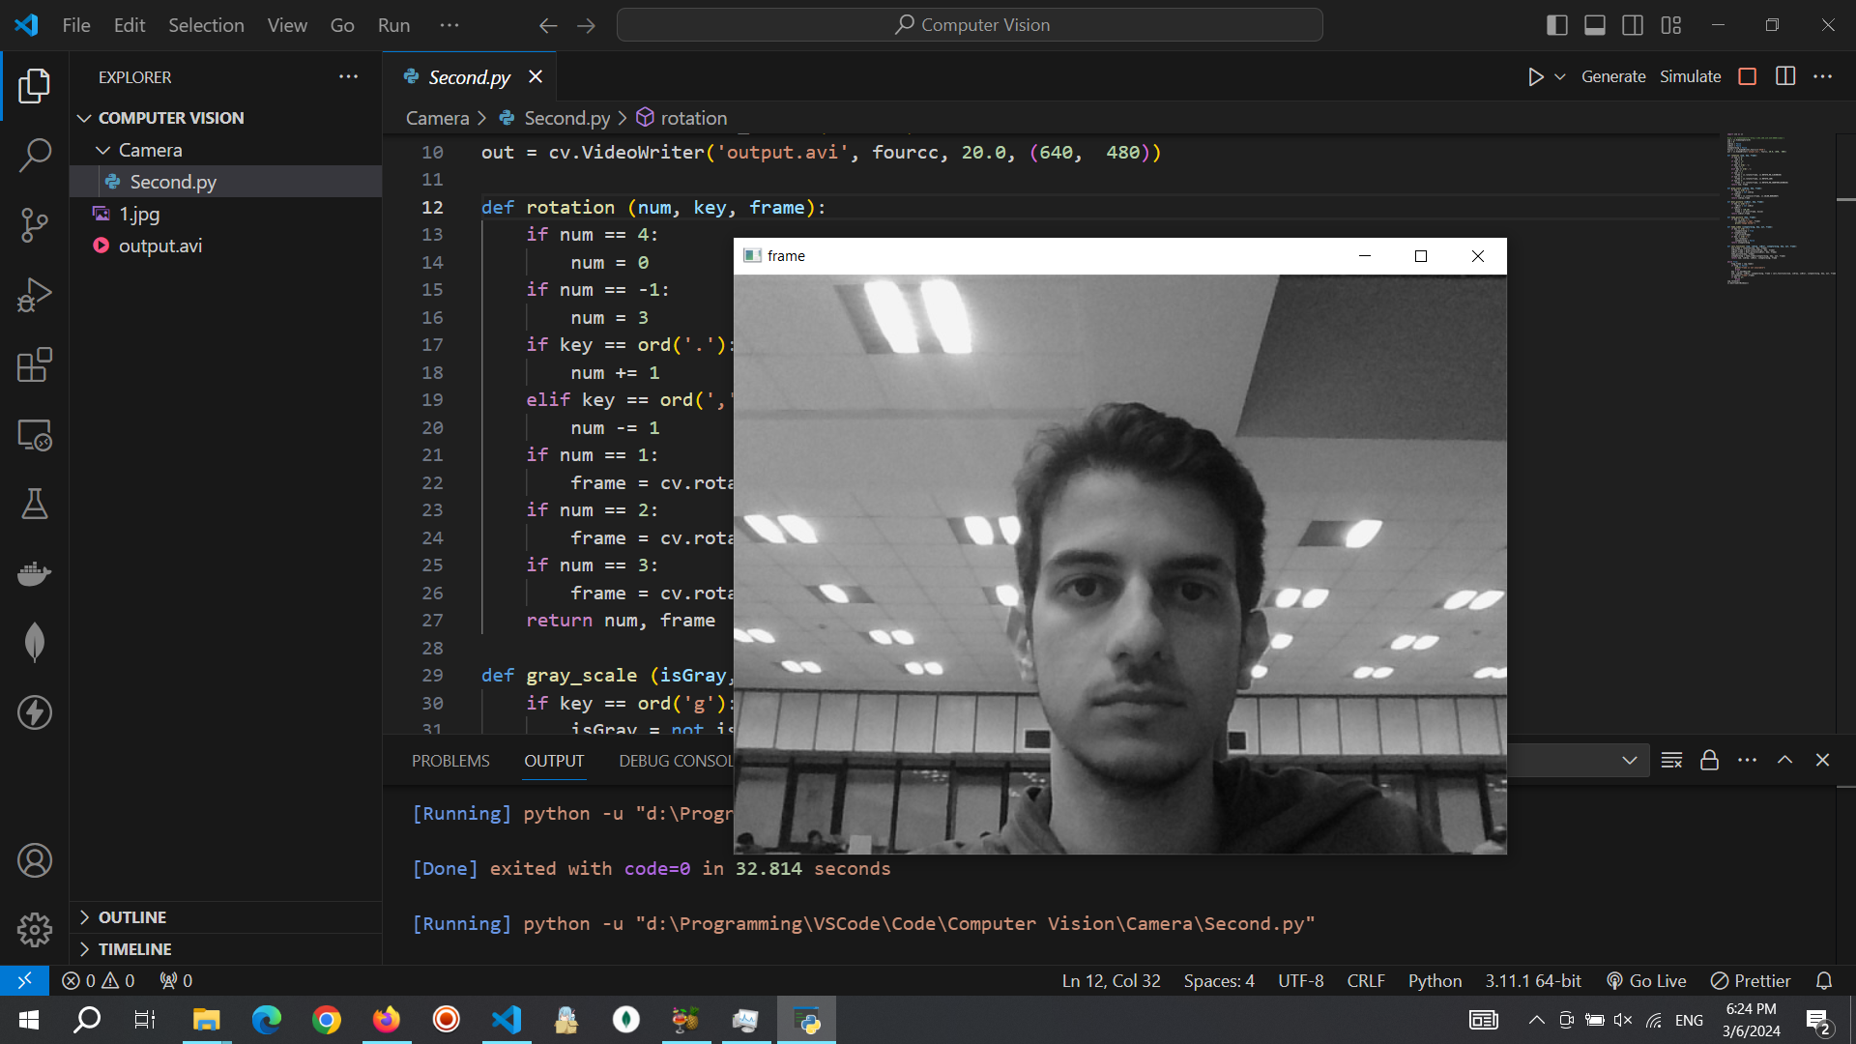Open the Extensions view
This screenshot has height=1044, width=1856.
tap(35, 365)
